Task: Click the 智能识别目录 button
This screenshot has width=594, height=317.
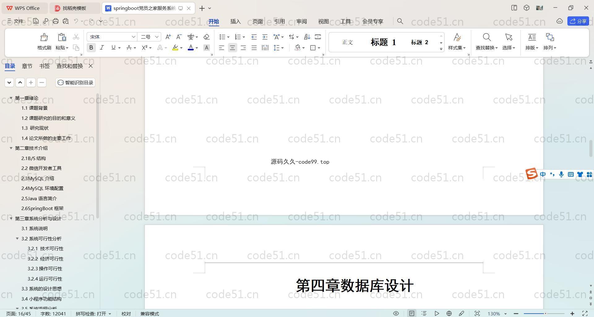Action: (x=75, y=82)
